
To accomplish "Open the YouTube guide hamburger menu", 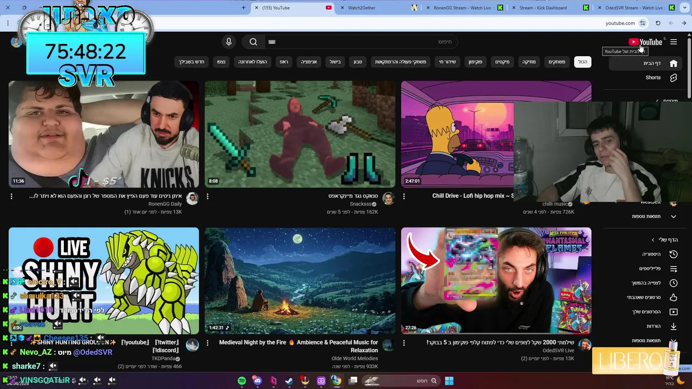I will point(674,42).
